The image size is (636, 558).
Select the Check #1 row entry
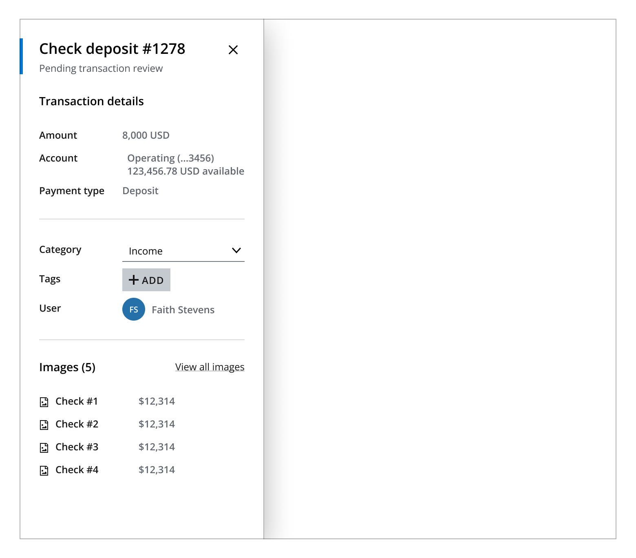[x=77, y=401]
